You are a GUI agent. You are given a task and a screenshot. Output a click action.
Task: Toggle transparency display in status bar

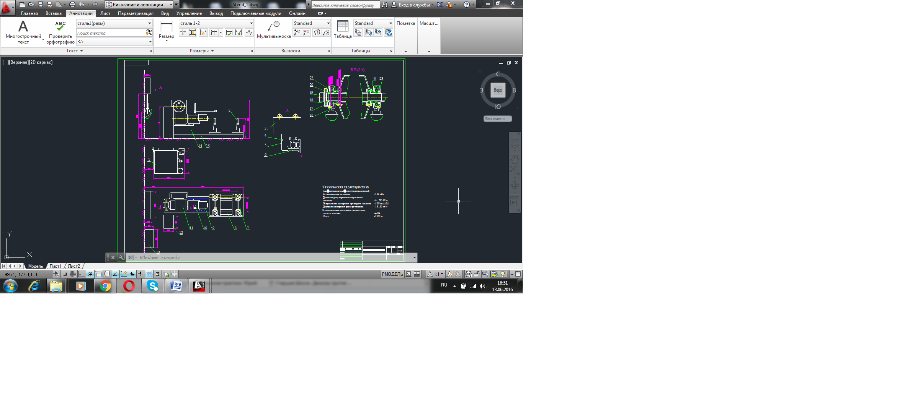[149, 274]
